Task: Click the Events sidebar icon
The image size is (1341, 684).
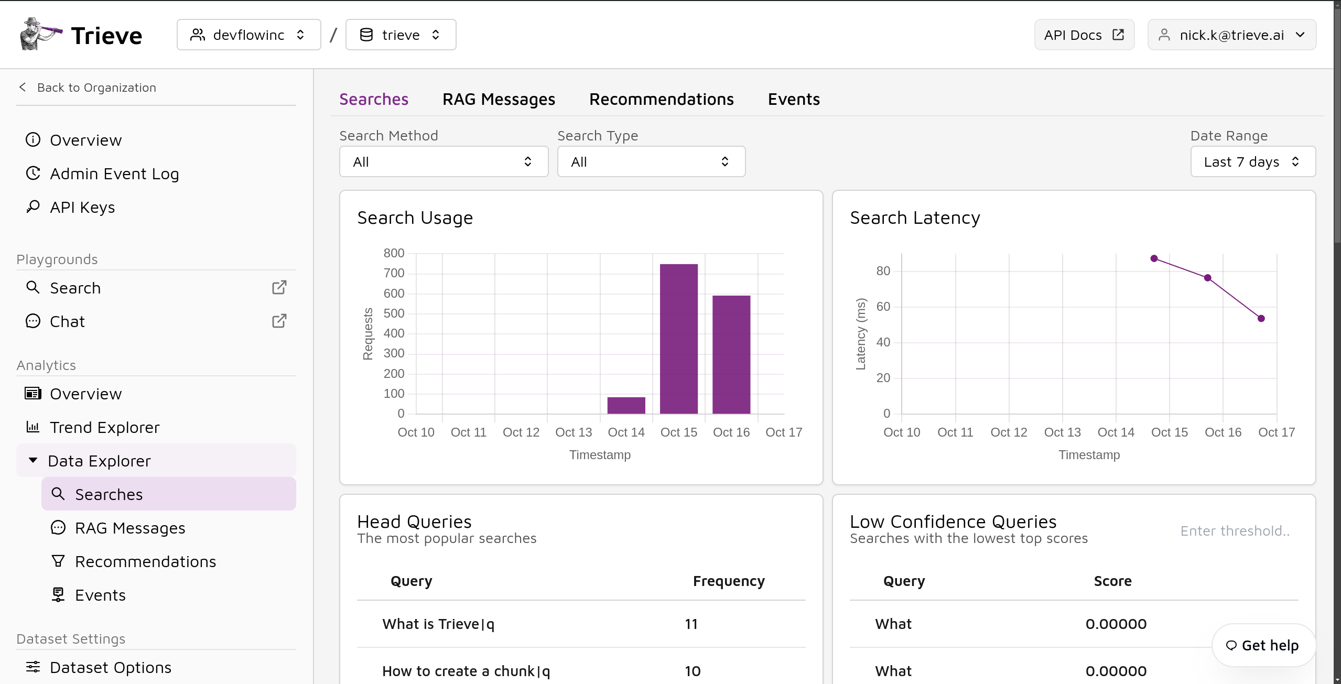Action: pyautogui.click(x=58, y=594)
